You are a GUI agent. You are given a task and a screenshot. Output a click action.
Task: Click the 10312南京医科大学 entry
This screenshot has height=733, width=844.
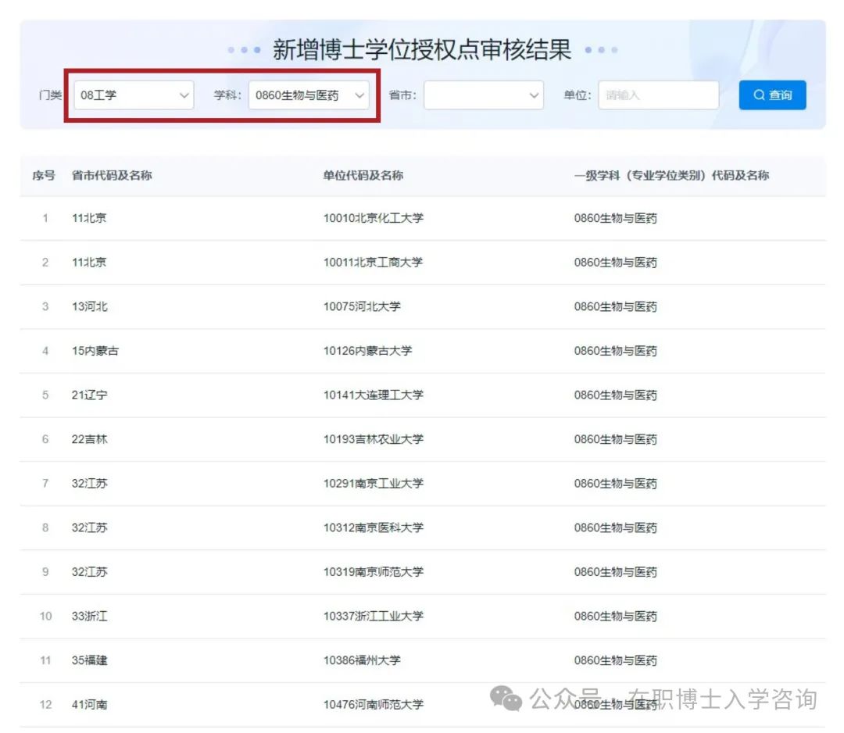coord(374,527)
